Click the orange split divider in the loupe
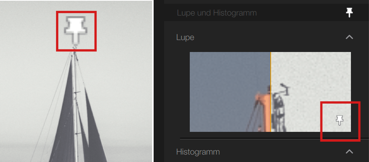The height and width of the screenshot is (162, 369). tap(271, 92)
